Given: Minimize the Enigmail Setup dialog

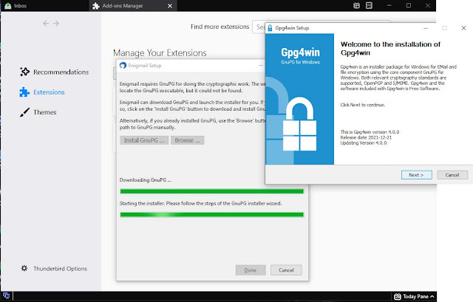Looking at the screenshot, I should 261,66.
